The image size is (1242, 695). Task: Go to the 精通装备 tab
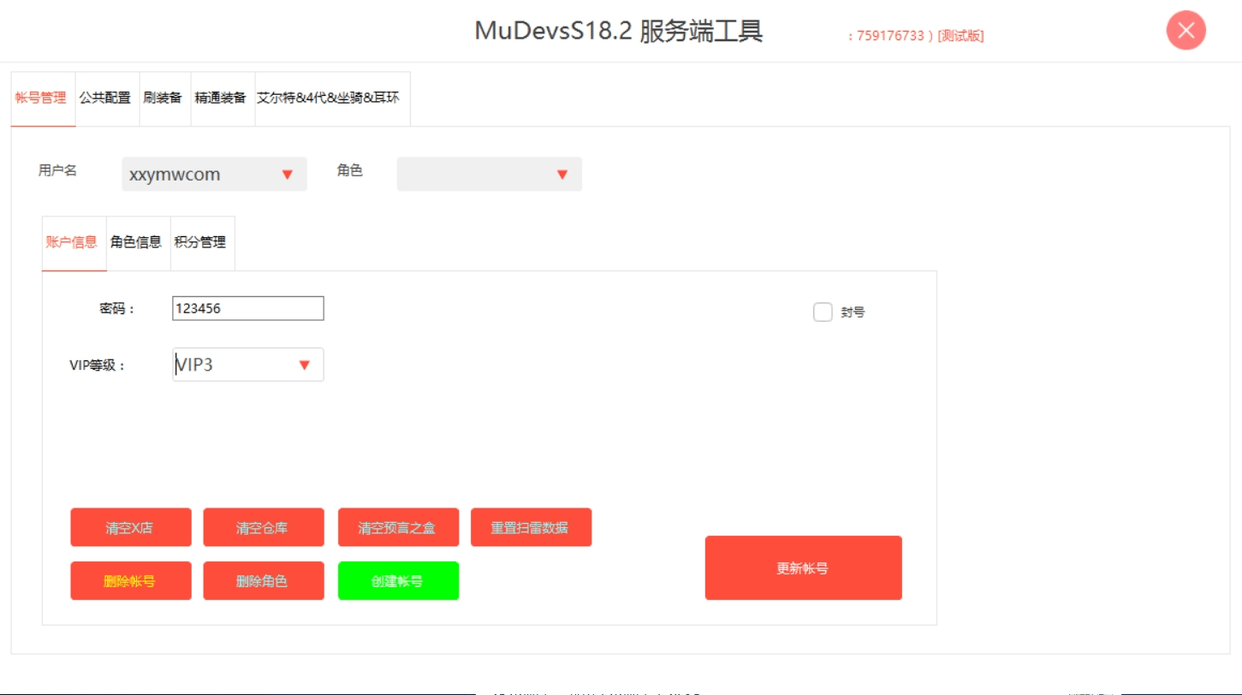[x=221, y=98]
